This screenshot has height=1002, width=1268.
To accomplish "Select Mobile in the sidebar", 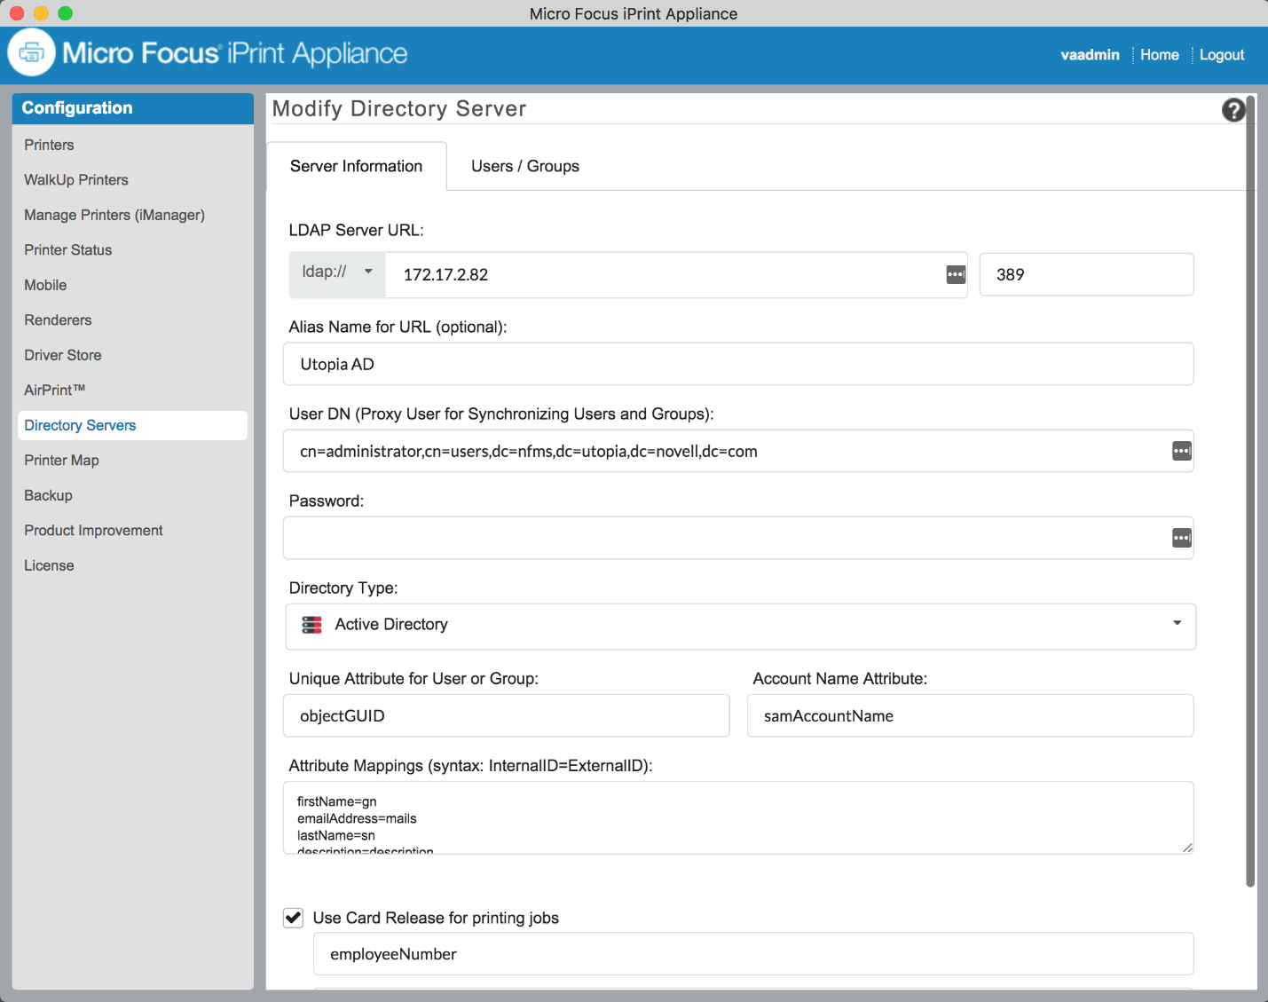I will (x=45, y=285).
